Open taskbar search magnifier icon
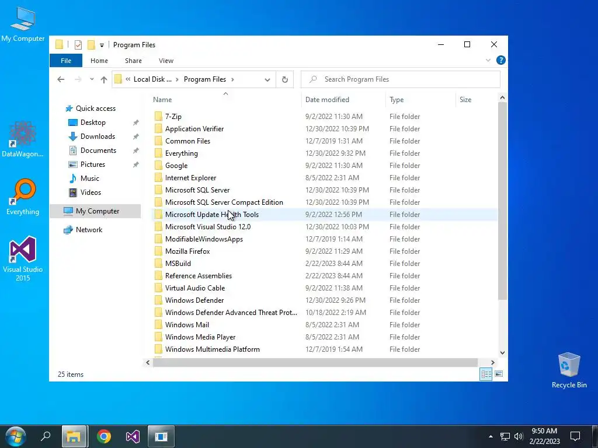This screenshot has height=448, width=598. point(46,436)
